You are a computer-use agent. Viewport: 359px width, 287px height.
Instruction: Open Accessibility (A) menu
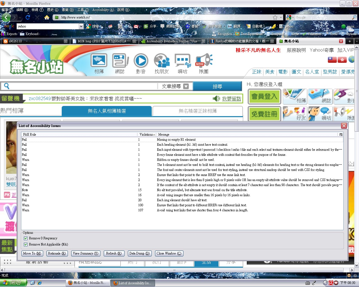(103, 10)
